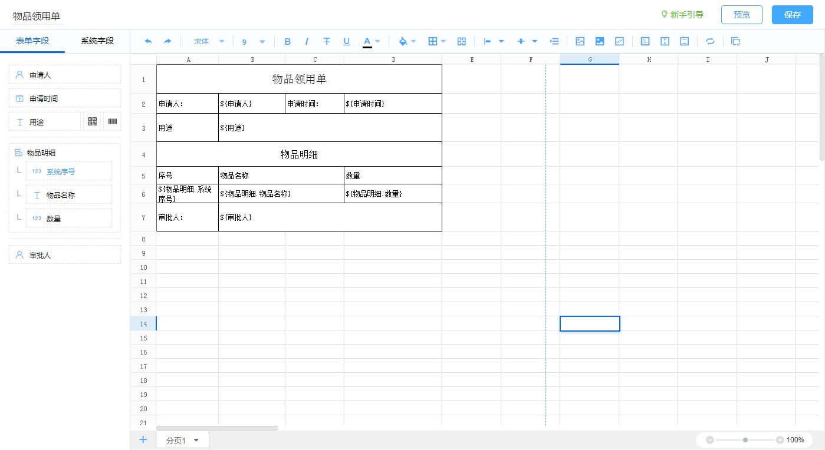Toggle italic text style
This screenshot has width=825, height=450.
(x=307, y=41)
